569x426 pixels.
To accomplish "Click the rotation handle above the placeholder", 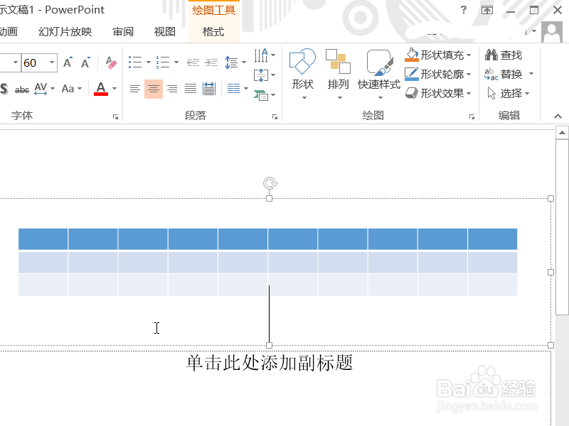I will point(270,183).
